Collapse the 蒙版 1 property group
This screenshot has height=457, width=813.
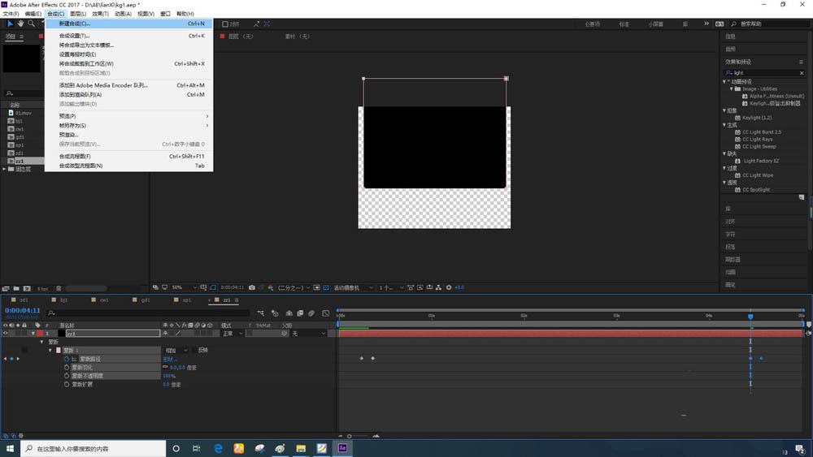pyautogui.click(x=50, y=350)
